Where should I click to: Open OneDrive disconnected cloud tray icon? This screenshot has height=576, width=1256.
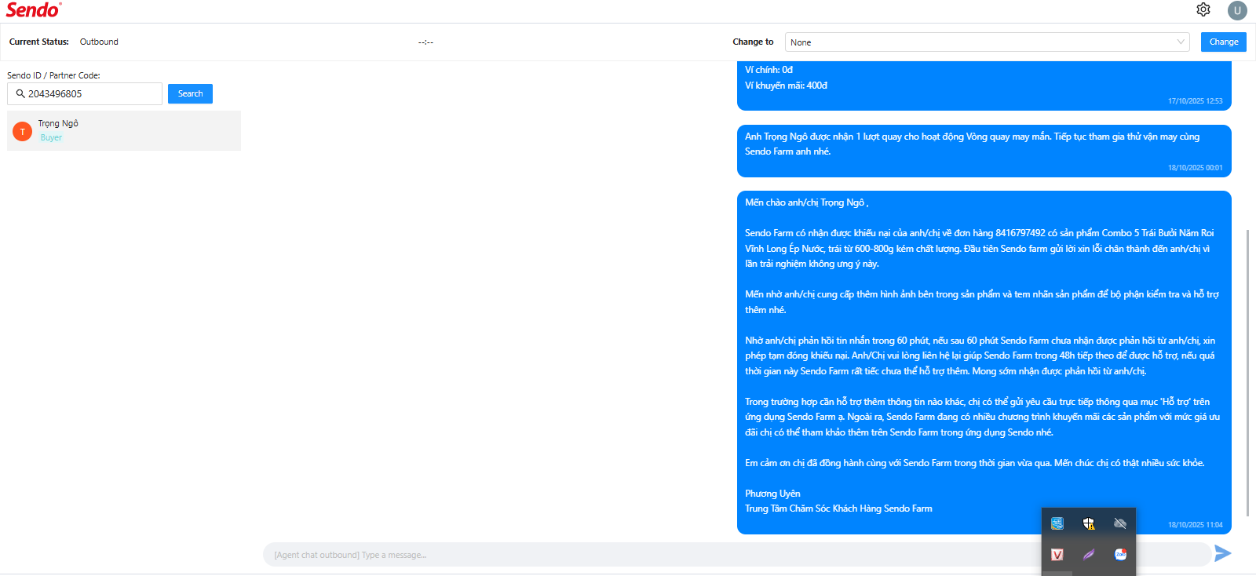pyautogui.click(x=1120, y=523)
